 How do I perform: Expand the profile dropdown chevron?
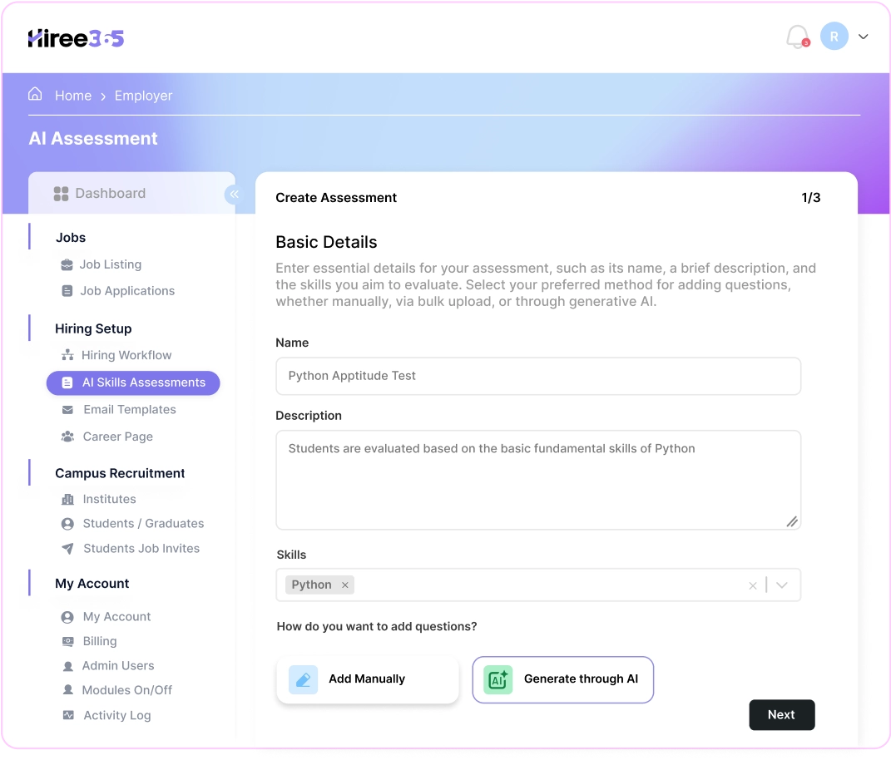click(x=864, y=37)
